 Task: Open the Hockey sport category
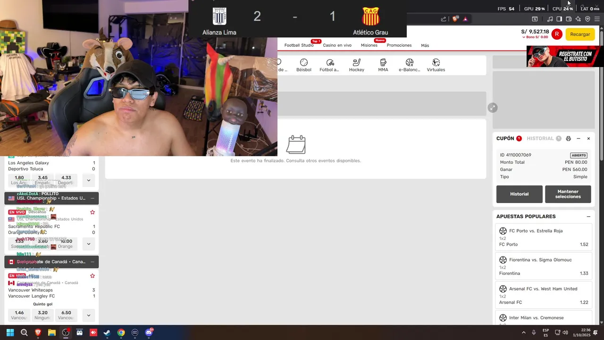pyautogui.click(x=357, y=65)
